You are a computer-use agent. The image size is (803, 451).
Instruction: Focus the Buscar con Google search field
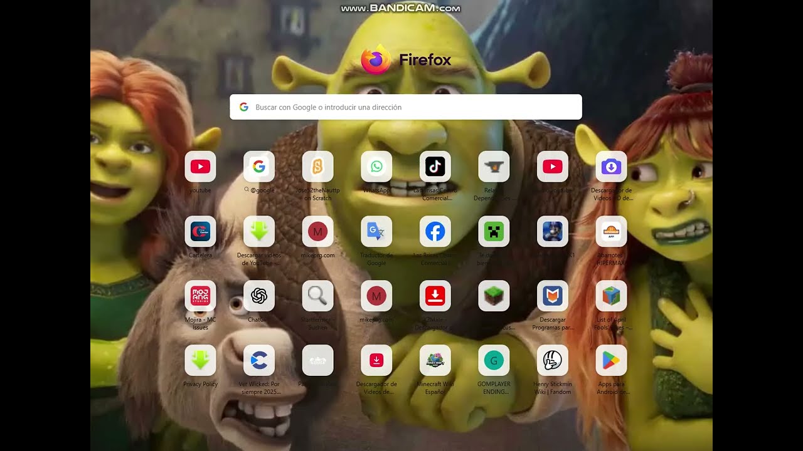pos(406,107)
